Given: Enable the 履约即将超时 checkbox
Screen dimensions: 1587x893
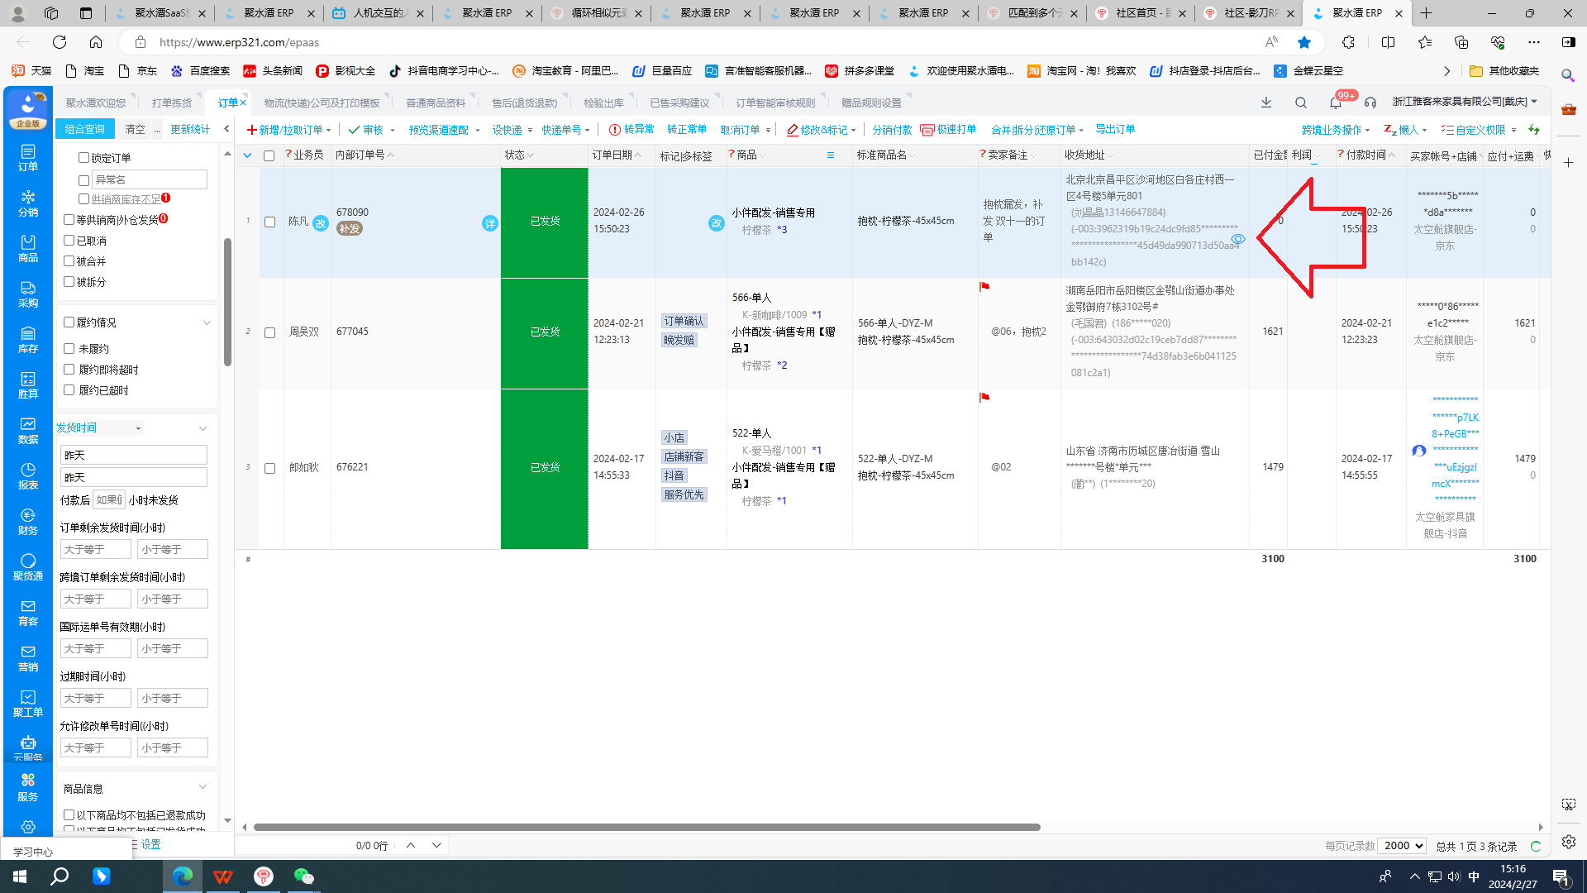Looking at the screenshot, I should pos(69,370).
